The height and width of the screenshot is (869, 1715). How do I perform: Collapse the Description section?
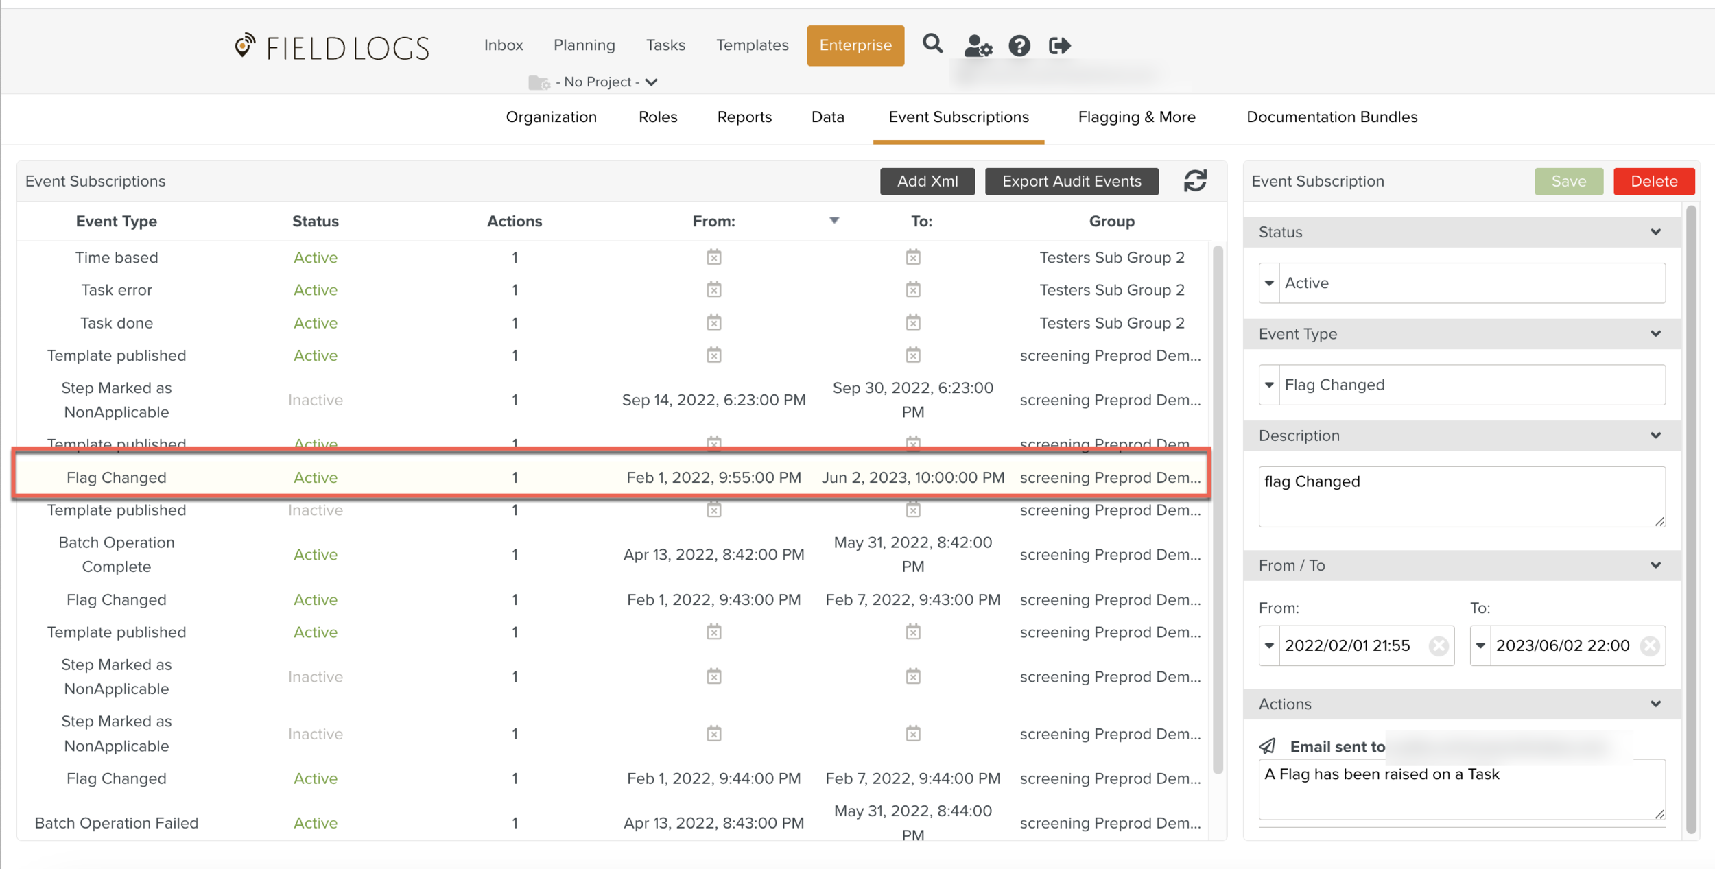[x=1655, y=436]
